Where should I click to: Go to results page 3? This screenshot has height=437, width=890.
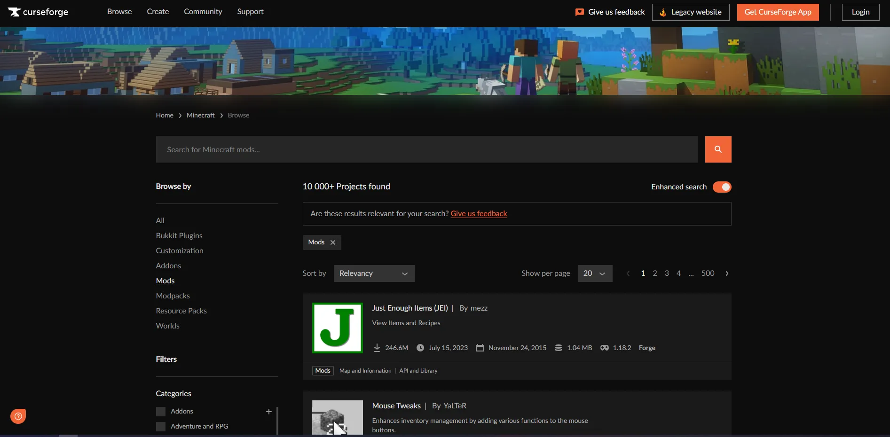667,273
